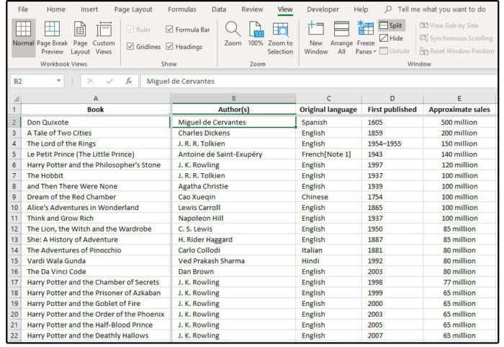
Task: Open the Help tab
Action: [361, 9]
